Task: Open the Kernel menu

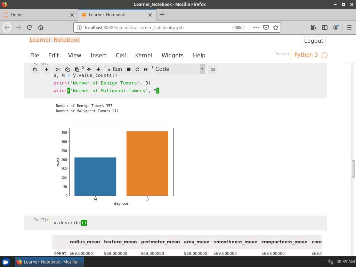Action: [144, 55]
